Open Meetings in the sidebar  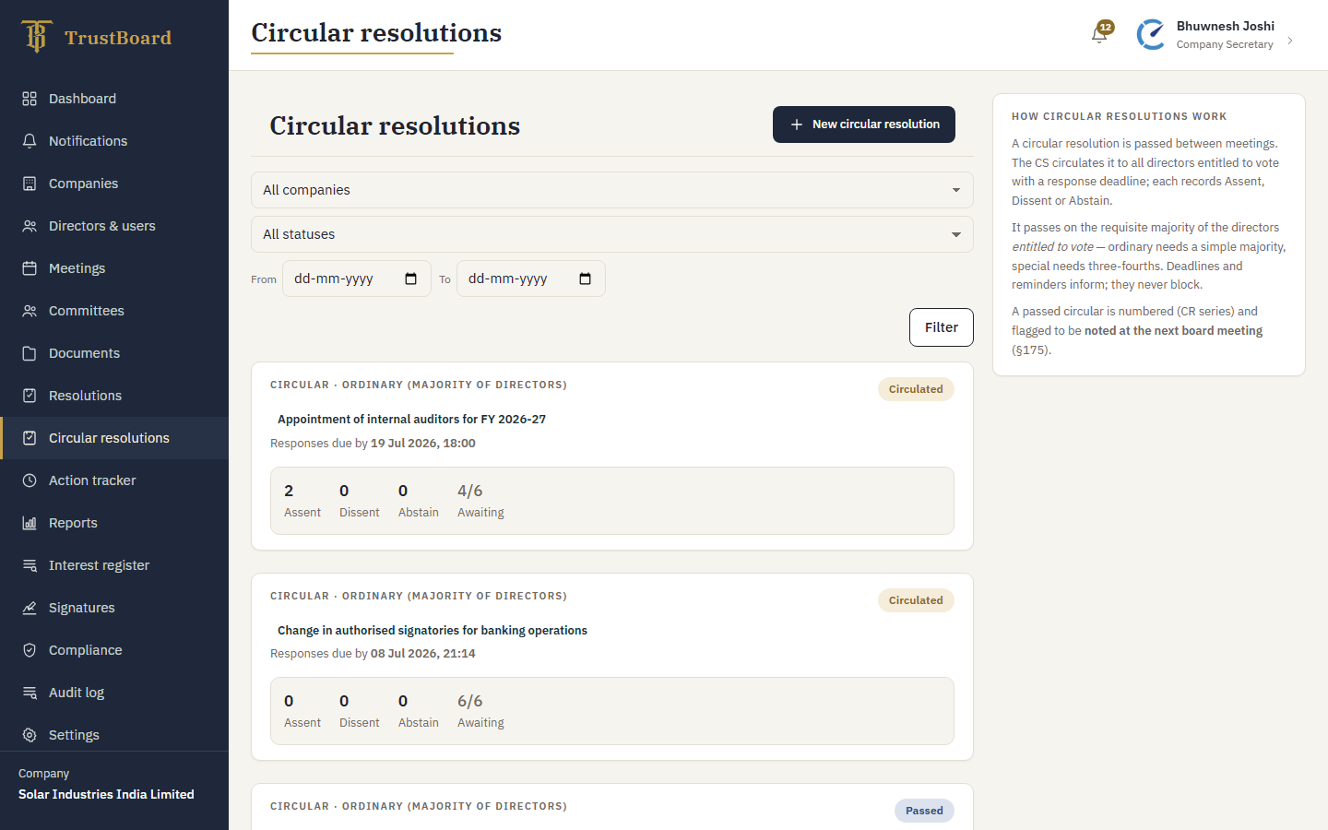(114, 268)
